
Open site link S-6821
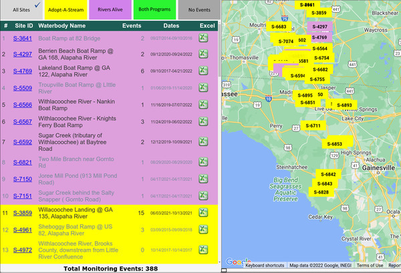(23, 162)
